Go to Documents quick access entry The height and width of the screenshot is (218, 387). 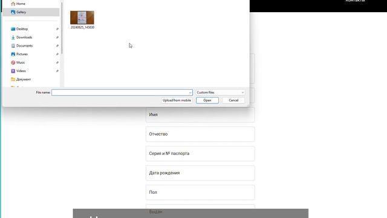tap(24, 46)
